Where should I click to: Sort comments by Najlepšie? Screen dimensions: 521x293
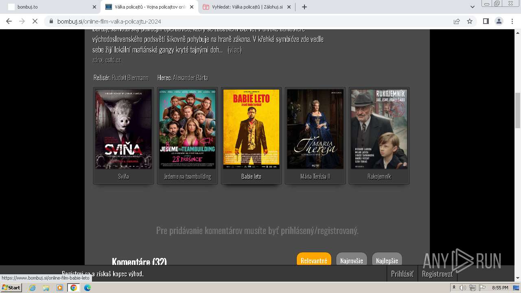[x=387, y=260]
